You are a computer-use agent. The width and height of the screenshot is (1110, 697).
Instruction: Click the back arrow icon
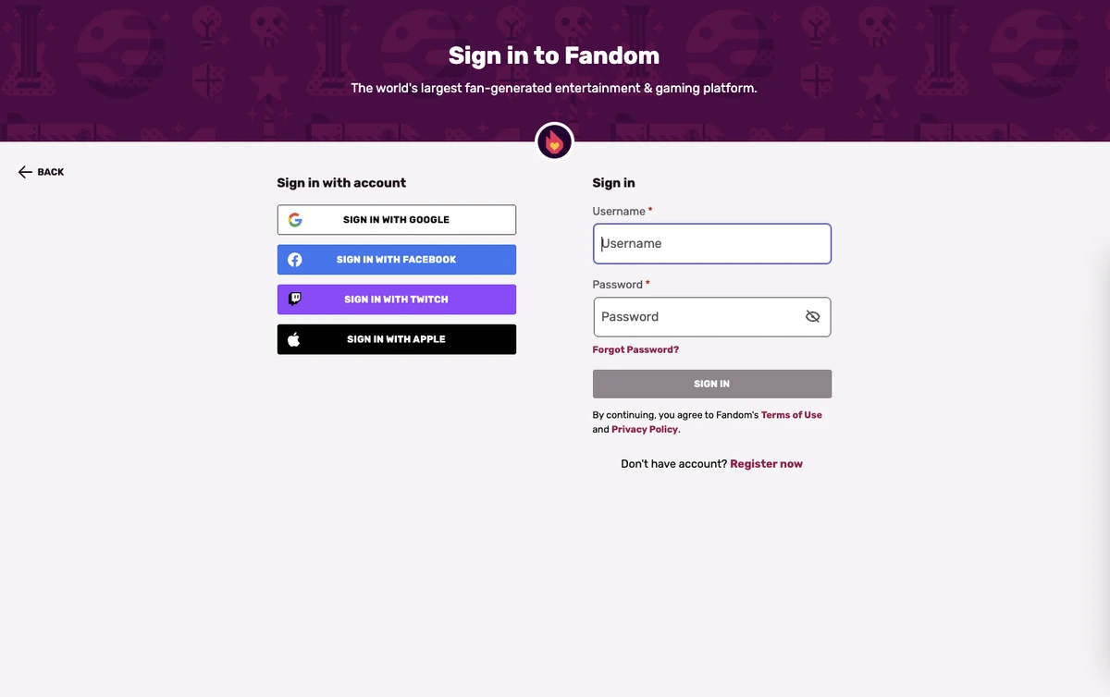tap(25, 172)
